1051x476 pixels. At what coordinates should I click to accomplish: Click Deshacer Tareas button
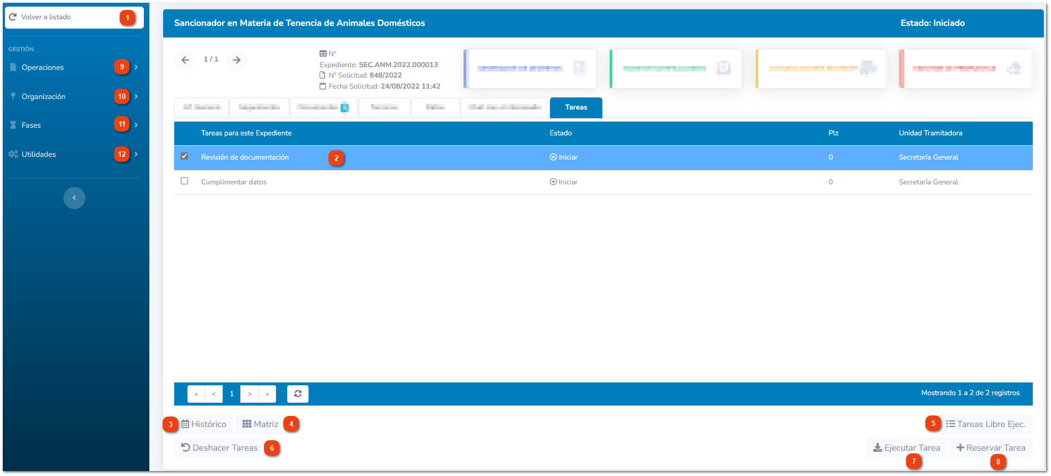click(x=219, y=448)
